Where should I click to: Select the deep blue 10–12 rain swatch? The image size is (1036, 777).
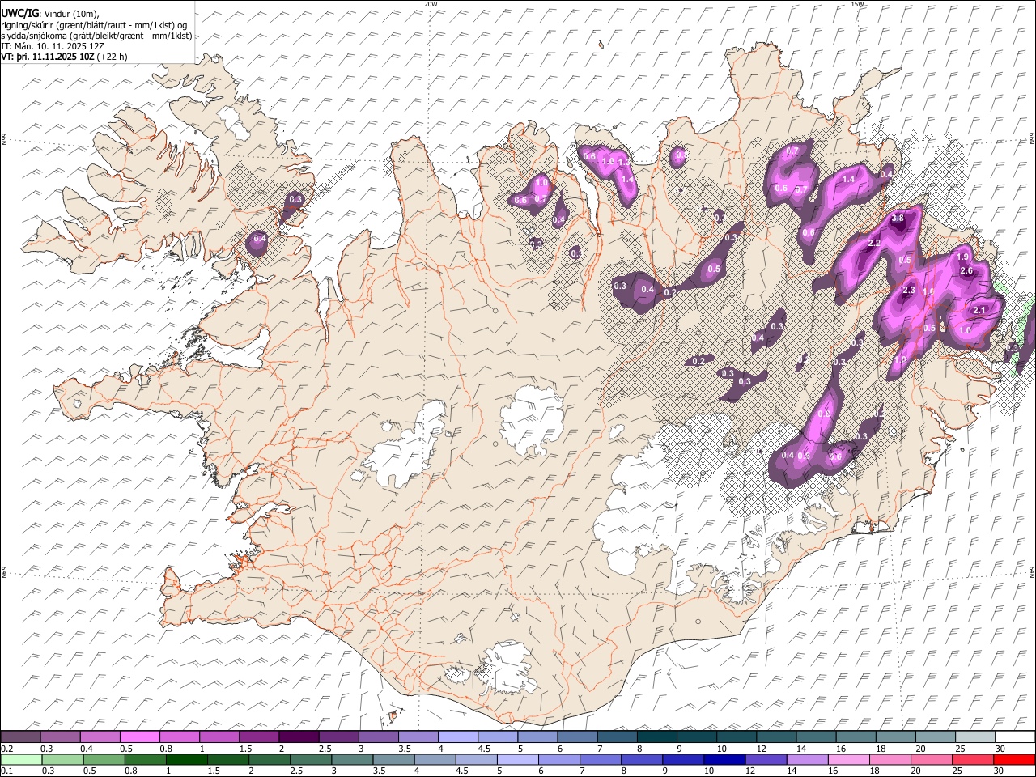coord(725,759)
